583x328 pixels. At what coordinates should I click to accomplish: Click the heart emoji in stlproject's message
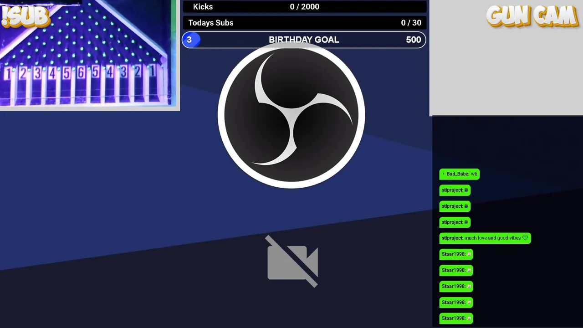tap(525, 238)
